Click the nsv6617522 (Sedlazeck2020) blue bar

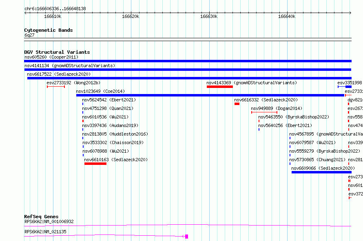tap(189, 78)
